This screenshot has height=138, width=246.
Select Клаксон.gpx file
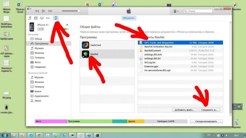[x=181, y=66]
